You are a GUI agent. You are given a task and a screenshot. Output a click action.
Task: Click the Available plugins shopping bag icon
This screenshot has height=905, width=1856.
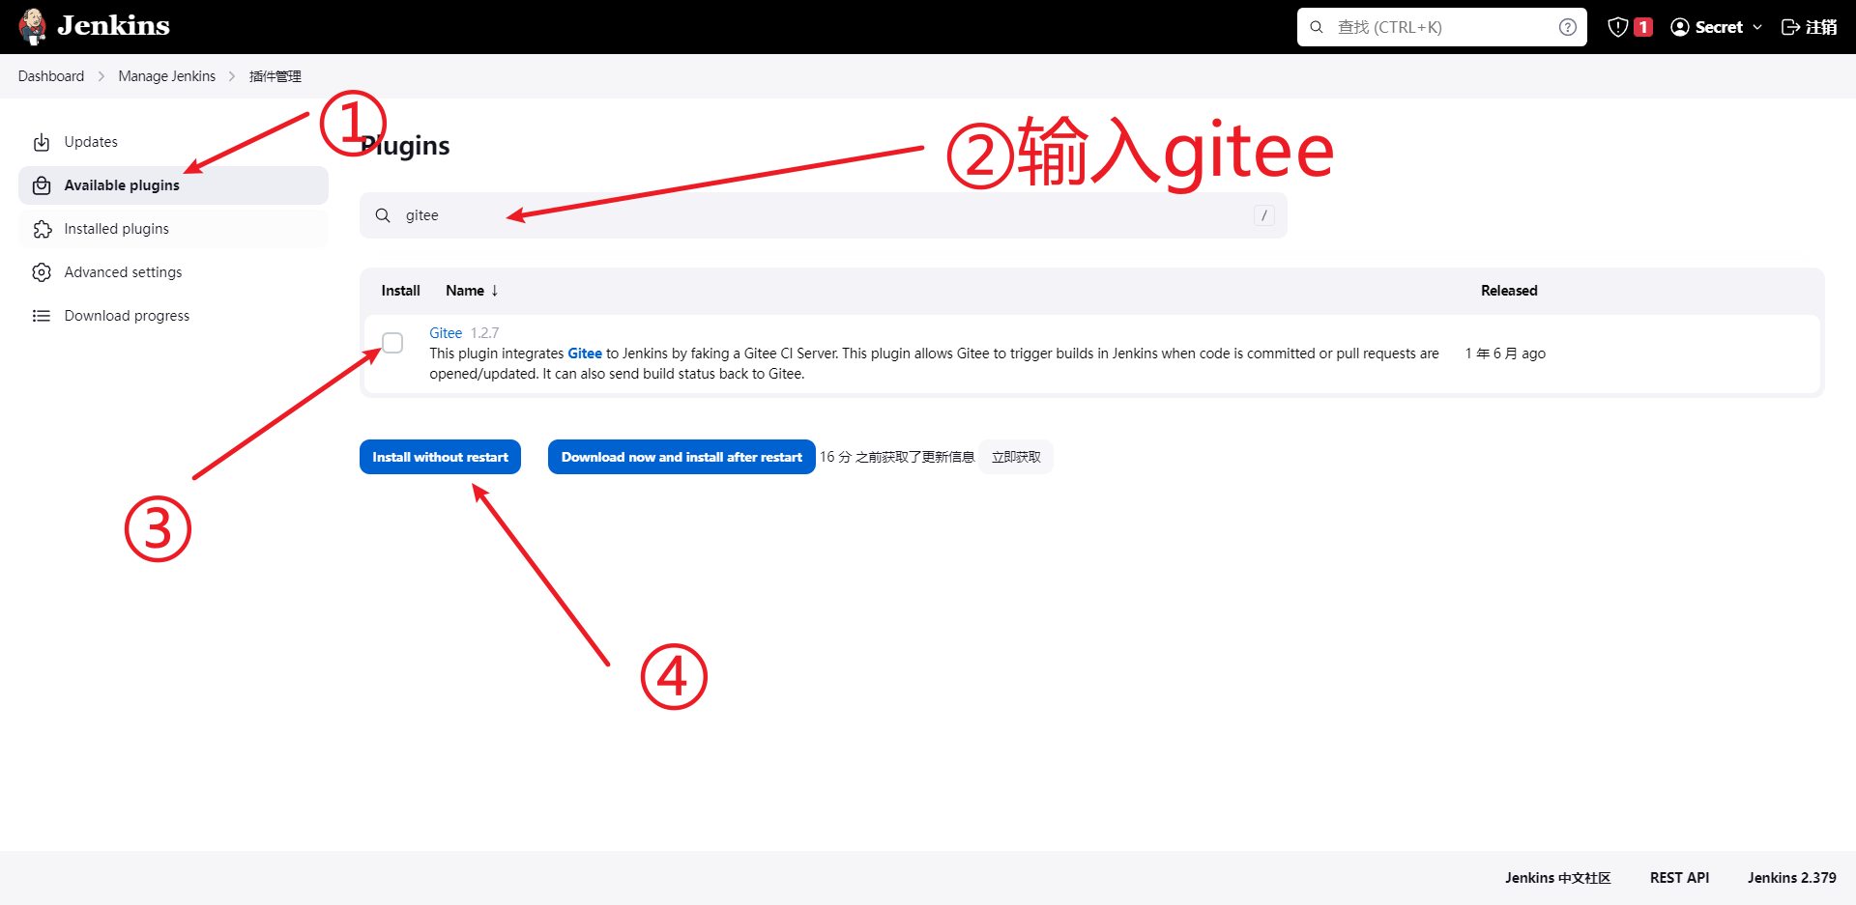click(x=42, y=185)
